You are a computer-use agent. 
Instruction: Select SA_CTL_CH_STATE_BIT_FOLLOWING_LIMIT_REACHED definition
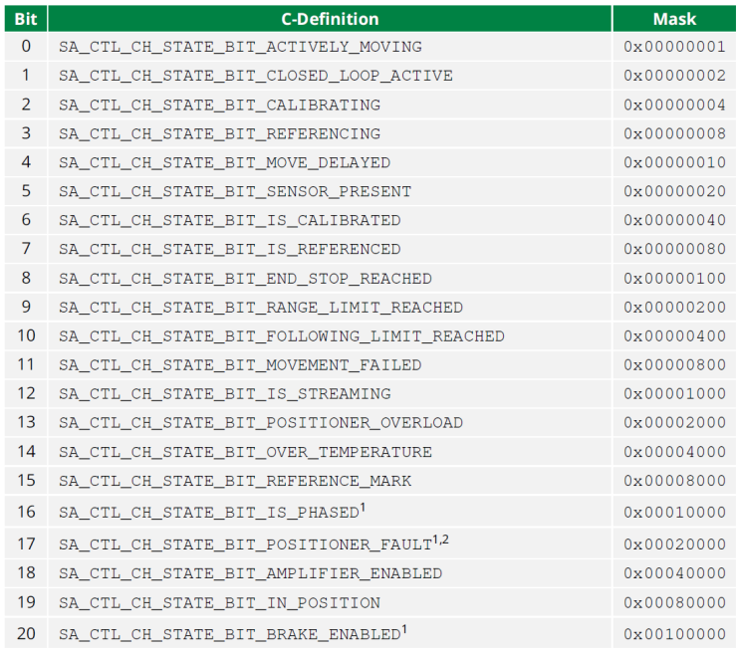point(282,335)
